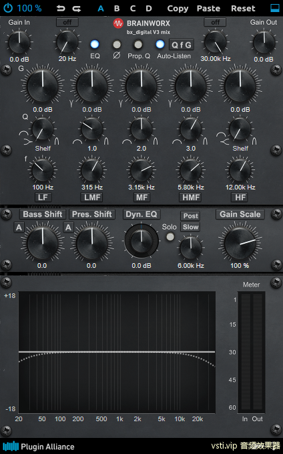Click the Gain Out knob

coord(264,42)
